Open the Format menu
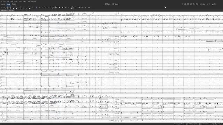 coord(15,1)
